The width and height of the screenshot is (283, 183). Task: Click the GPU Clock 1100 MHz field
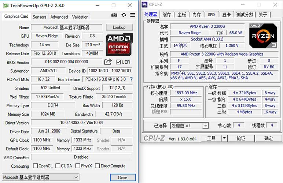tap(42, 140)
